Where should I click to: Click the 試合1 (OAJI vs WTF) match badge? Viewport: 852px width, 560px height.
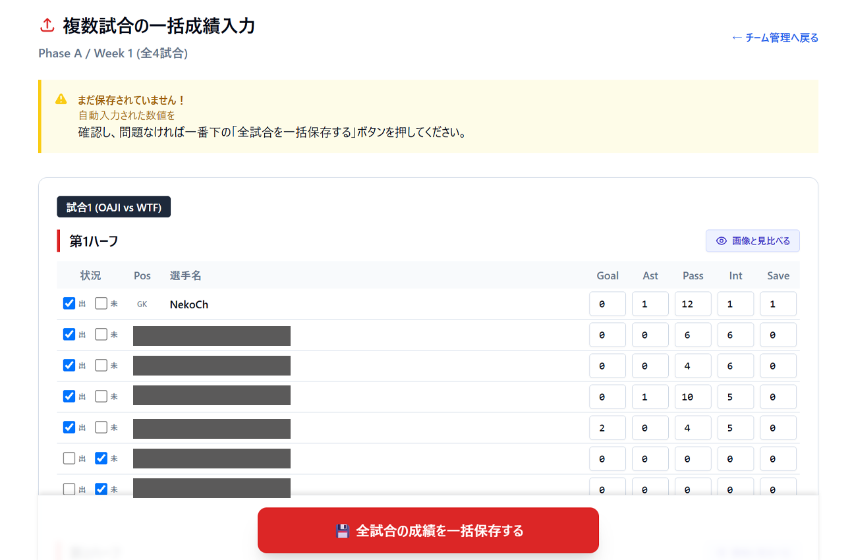(114, 207)
